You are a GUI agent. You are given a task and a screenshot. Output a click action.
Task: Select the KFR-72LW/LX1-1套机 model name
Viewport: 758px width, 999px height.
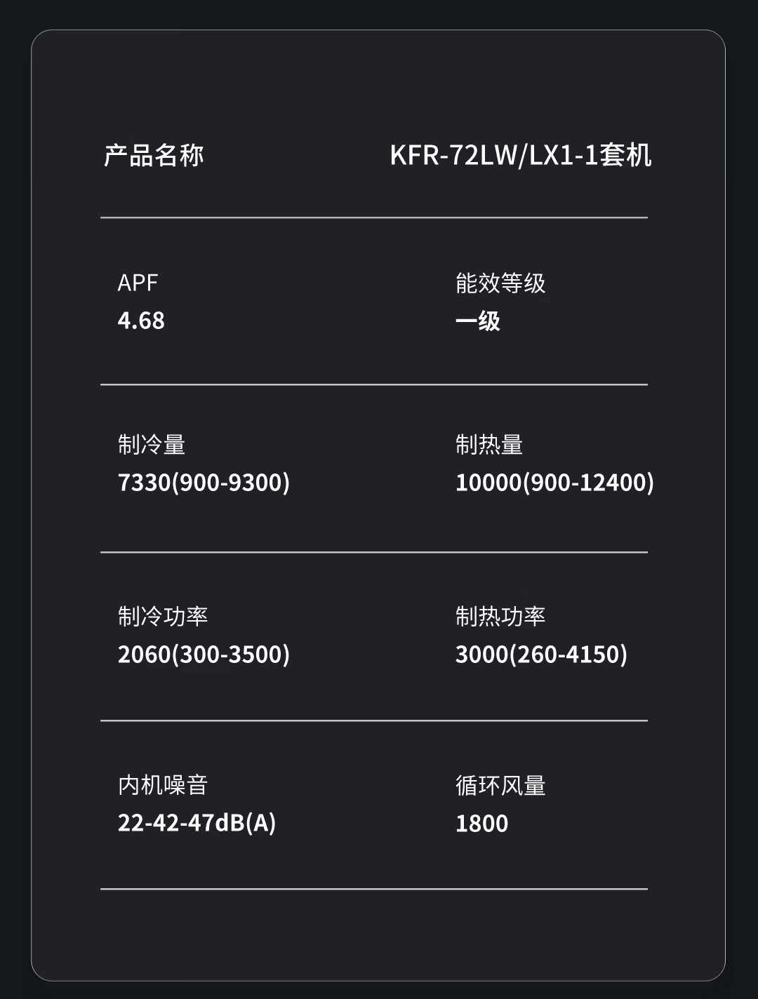(521, 155)
